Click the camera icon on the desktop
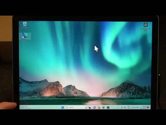The image size is (166, 125). click(146, 25)
